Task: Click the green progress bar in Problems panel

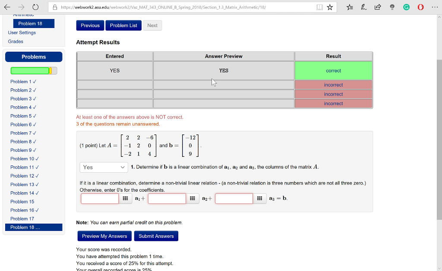Action: [30, 69]
